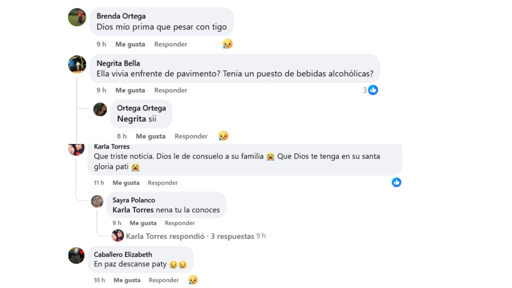Image resolution: width=512 pixels, height=288 pixels.
Task: Click the crying emoji beside Ortega Ortega's reply
Action: tap(223, 135)
